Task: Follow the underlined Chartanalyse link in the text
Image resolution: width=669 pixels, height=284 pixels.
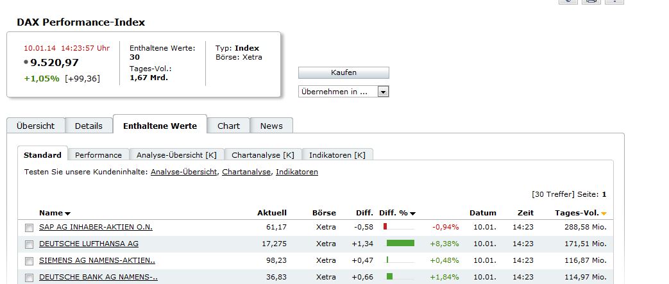Action: pos(246,172)
